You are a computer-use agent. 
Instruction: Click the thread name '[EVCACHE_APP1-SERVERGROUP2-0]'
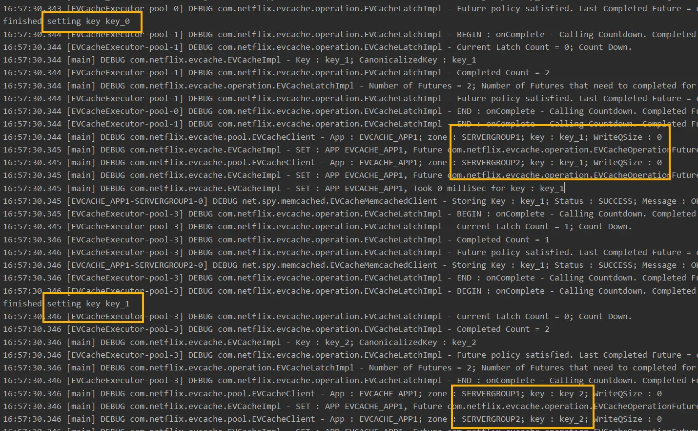[x=137, y=265]
